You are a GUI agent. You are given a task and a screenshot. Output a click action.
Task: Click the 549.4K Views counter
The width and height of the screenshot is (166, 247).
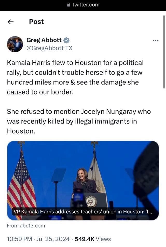click(93, 239)
